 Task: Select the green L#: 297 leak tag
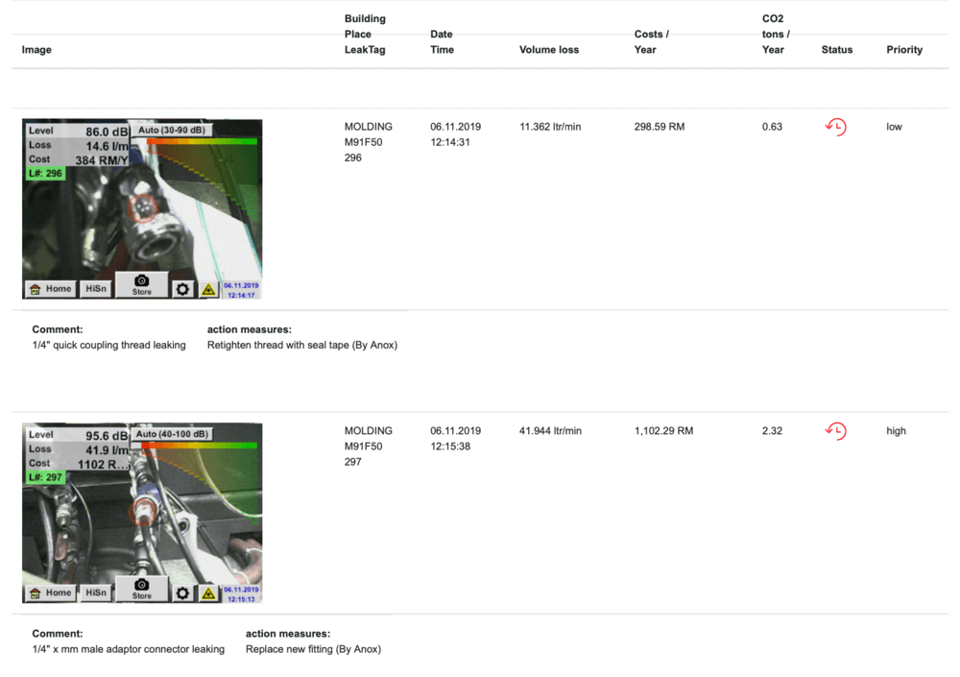pos(45,477)
